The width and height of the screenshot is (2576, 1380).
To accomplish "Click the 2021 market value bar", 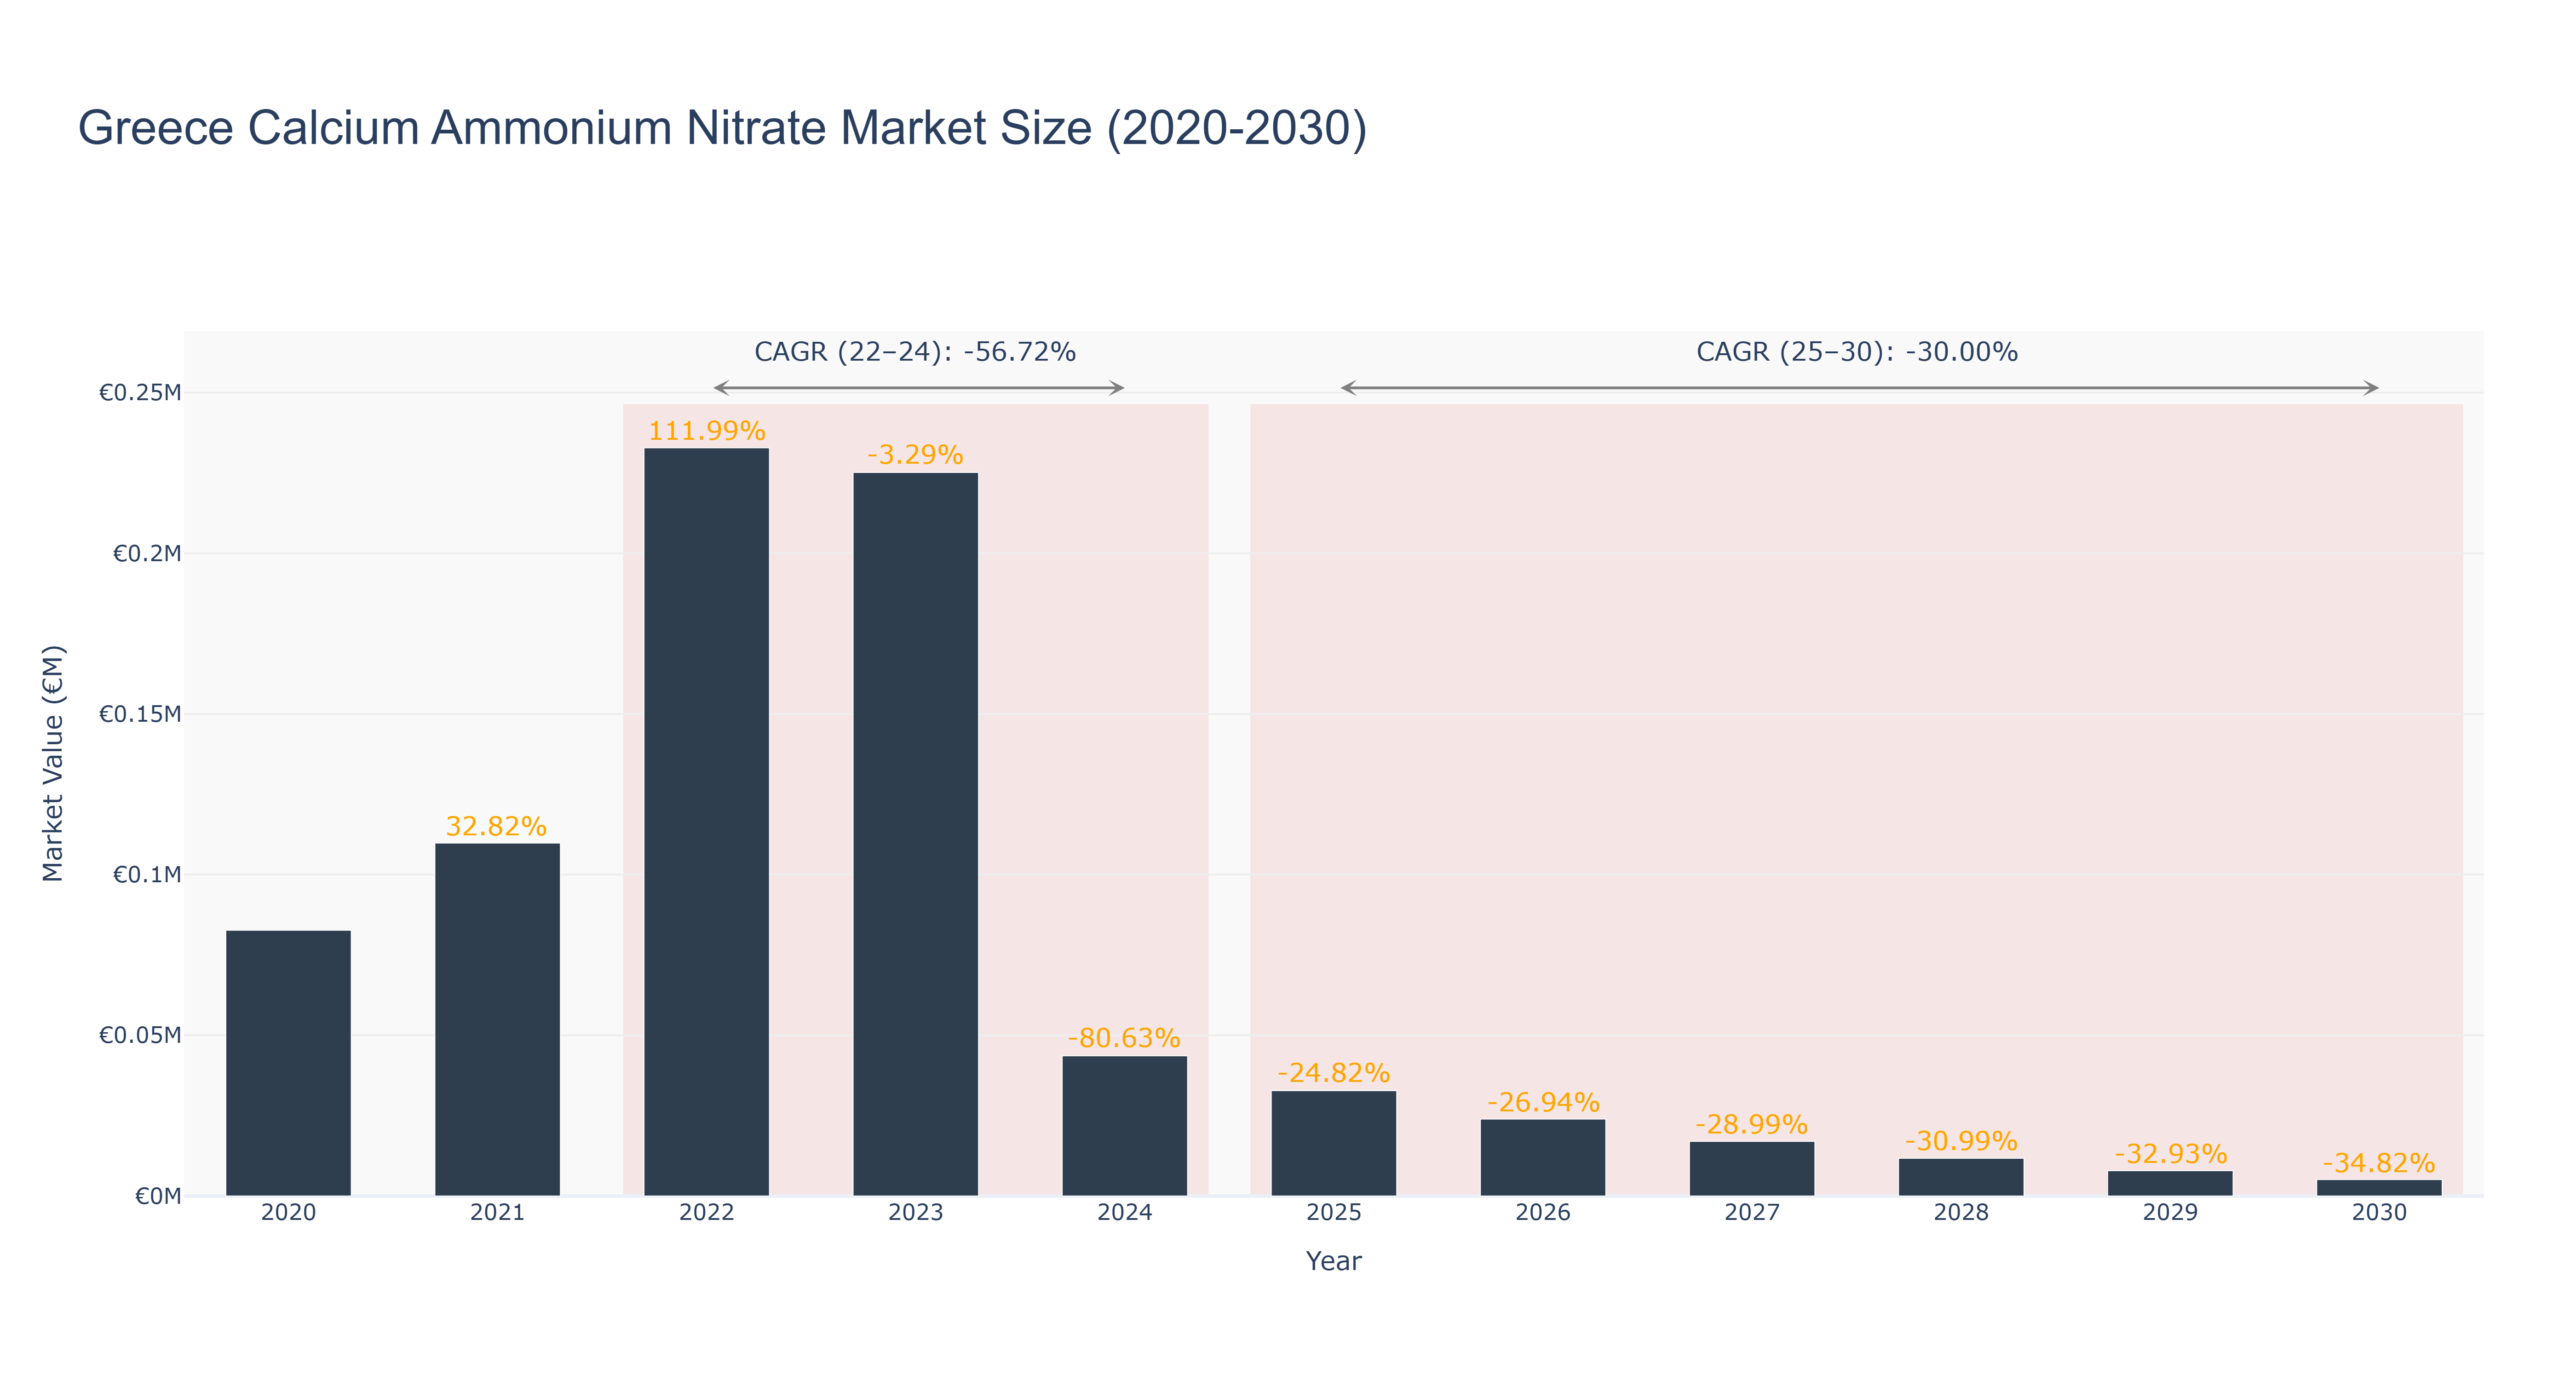I will click(497, 1020).
